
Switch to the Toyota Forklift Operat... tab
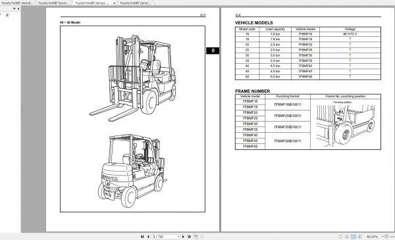(x=17, y=3)
